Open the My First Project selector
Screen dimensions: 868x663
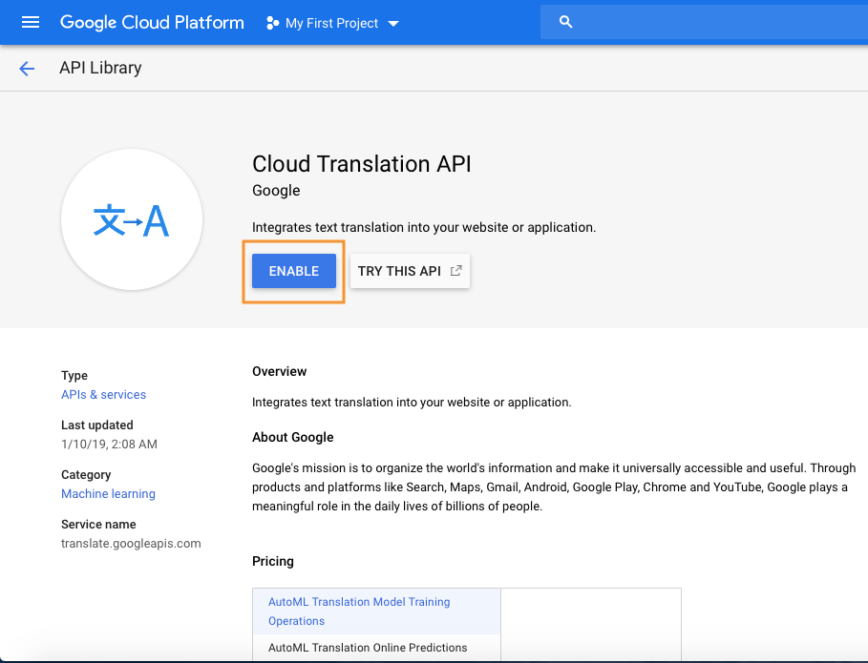332,23
